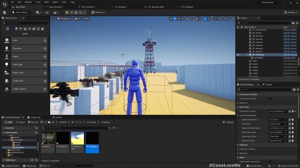Viewport: 300px width, 168px height.
Task: Click the Stop simulation square button
Action: (76, 13)
